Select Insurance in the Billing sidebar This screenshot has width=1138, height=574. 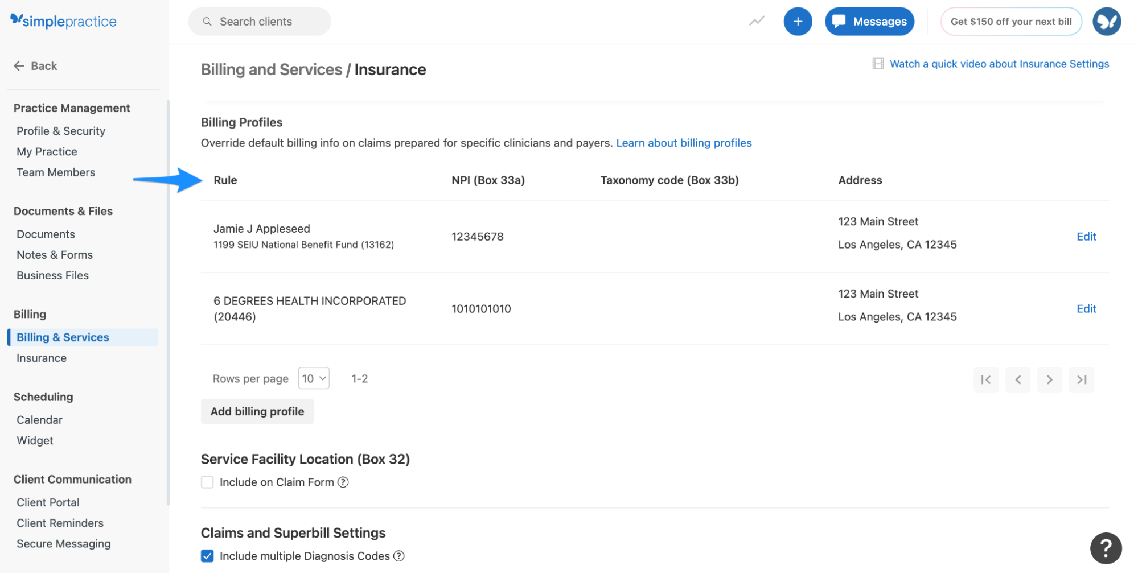click(x=41, y=358)
